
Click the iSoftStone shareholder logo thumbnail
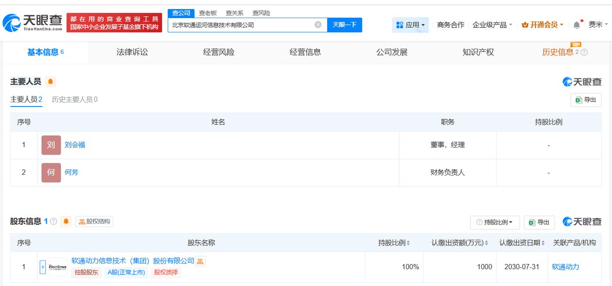point(57,267)
